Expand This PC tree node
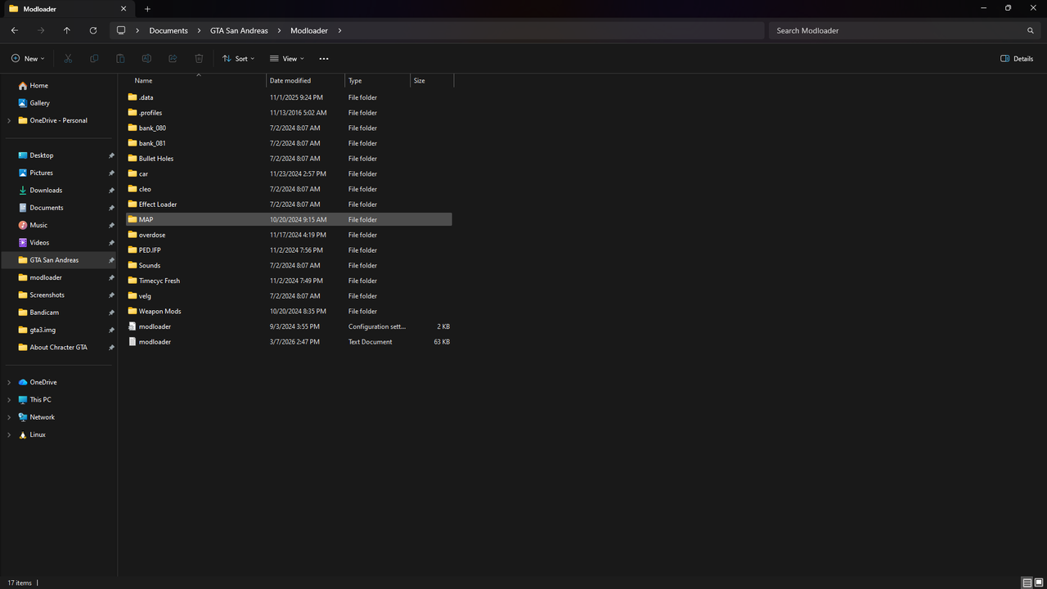 9,400
